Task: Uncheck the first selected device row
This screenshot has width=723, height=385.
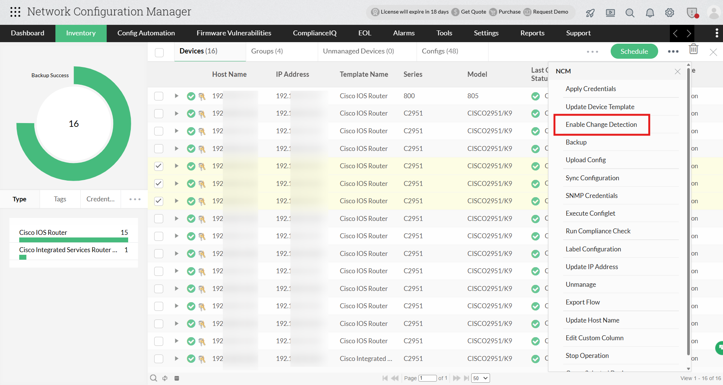Action: [158, 166]
